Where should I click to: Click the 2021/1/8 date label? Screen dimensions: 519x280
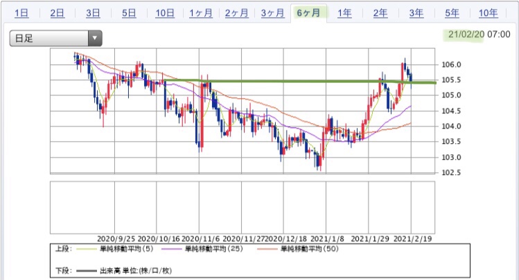click(x=327, y=239)
